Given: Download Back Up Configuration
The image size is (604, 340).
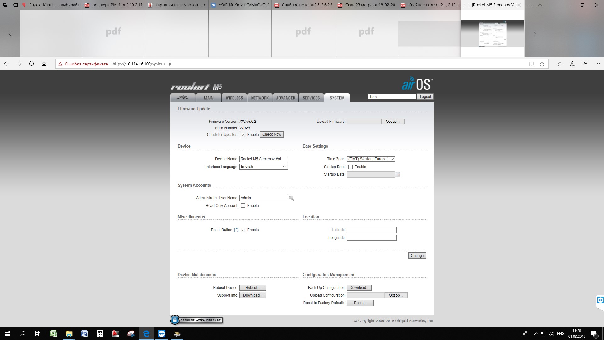Looking at the screenshot, I should click(359, 288).
